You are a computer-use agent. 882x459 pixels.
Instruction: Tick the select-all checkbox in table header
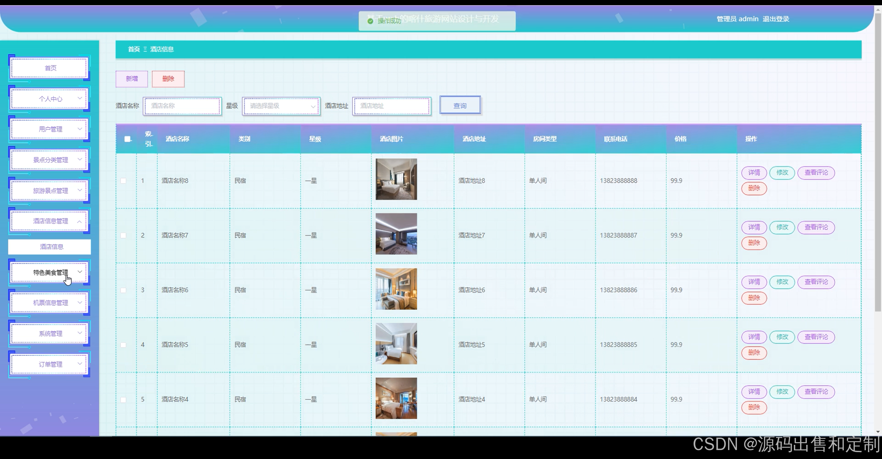point(127,139)
